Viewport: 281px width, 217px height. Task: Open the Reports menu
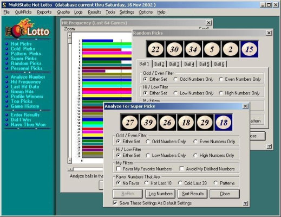(x=44, y=12)
